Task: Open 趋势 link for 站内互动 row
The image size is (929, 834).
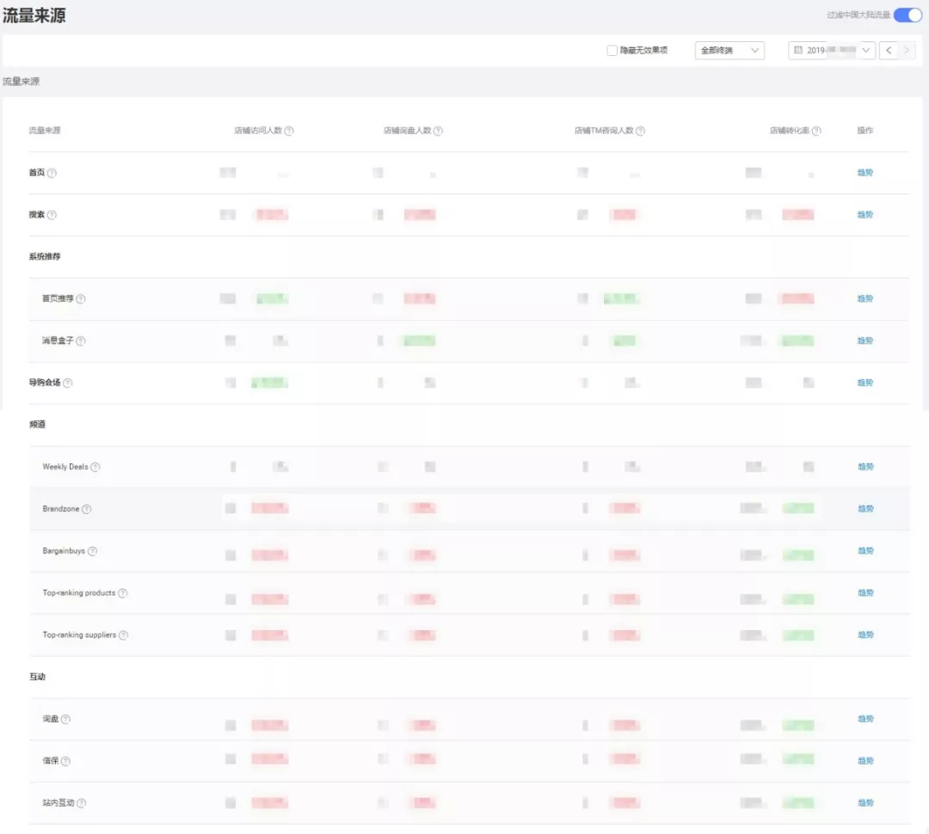Action: tap(864, 803)
